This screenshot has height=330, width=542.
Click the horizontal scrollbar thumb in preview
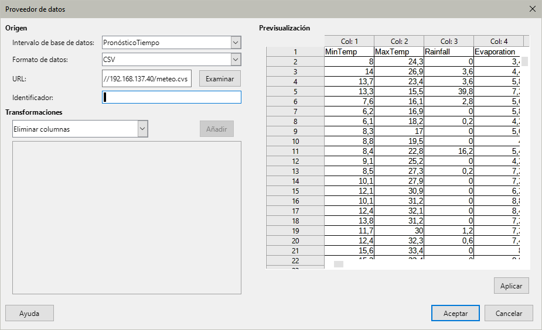coord(339,264)
